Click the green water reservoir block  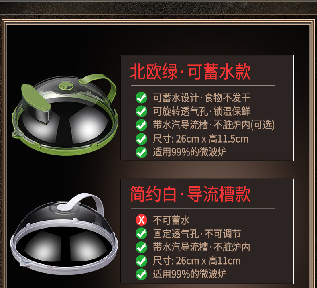(36, 104)
